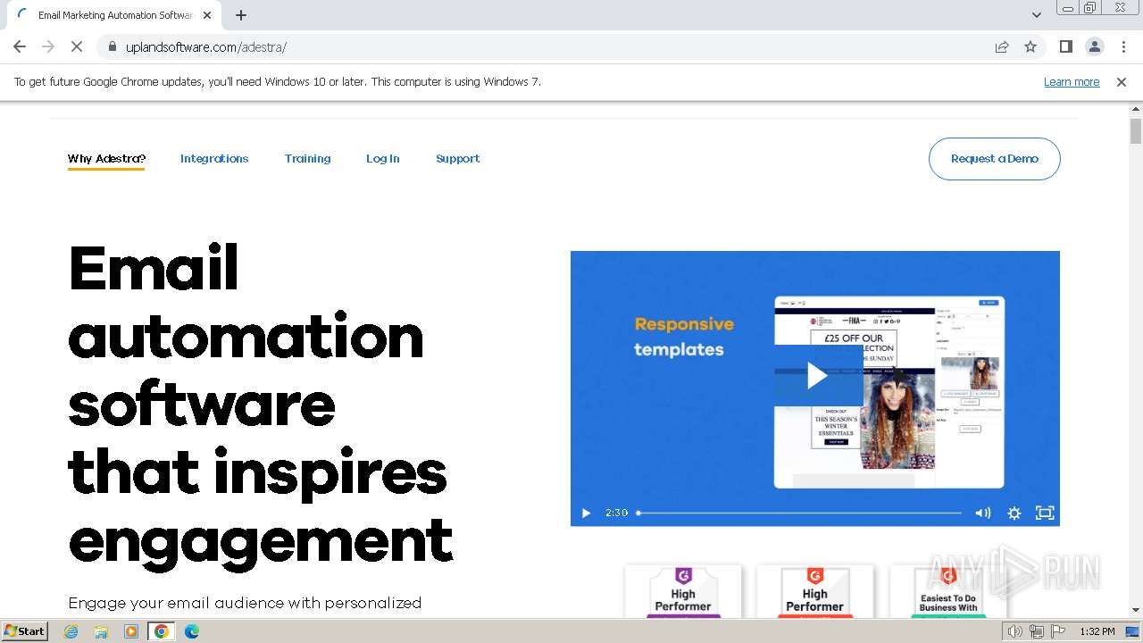Play the video with center button
The width and height of the screenshot is (1143, 643).
coord(817,376)
